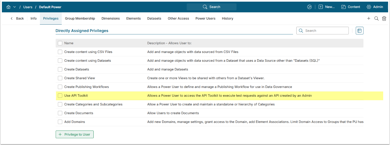The width and height of the screenshot is (390, 145).
Task: Navigate to Users breadcrumb link
Action: 28,7
